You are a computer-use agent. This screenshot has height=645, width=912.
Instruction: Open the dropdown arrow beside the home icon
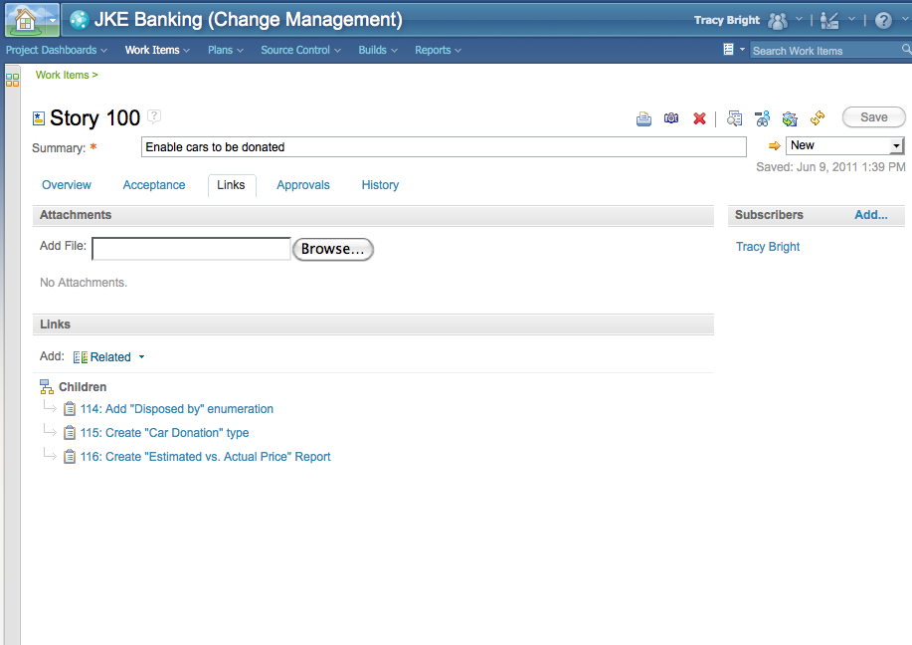click(53, 20)
